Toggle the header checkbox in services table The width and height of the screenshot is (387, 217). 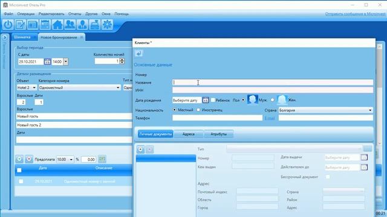(x=19, y=170)
